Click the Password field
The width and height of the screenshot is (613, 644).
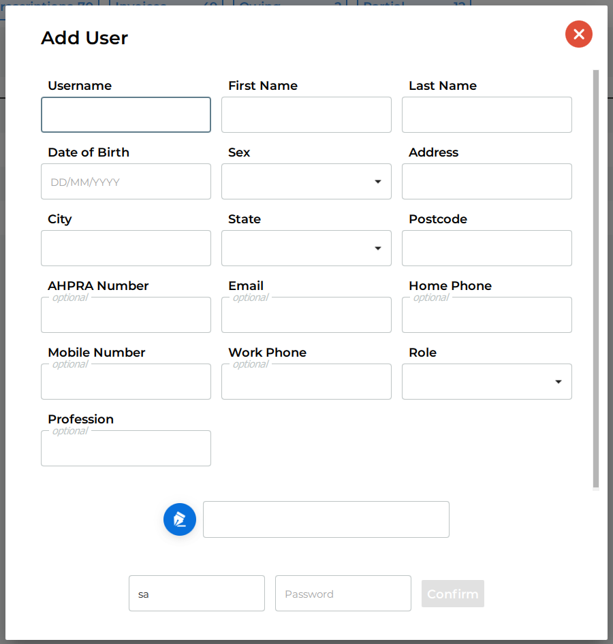coord(343,594)
